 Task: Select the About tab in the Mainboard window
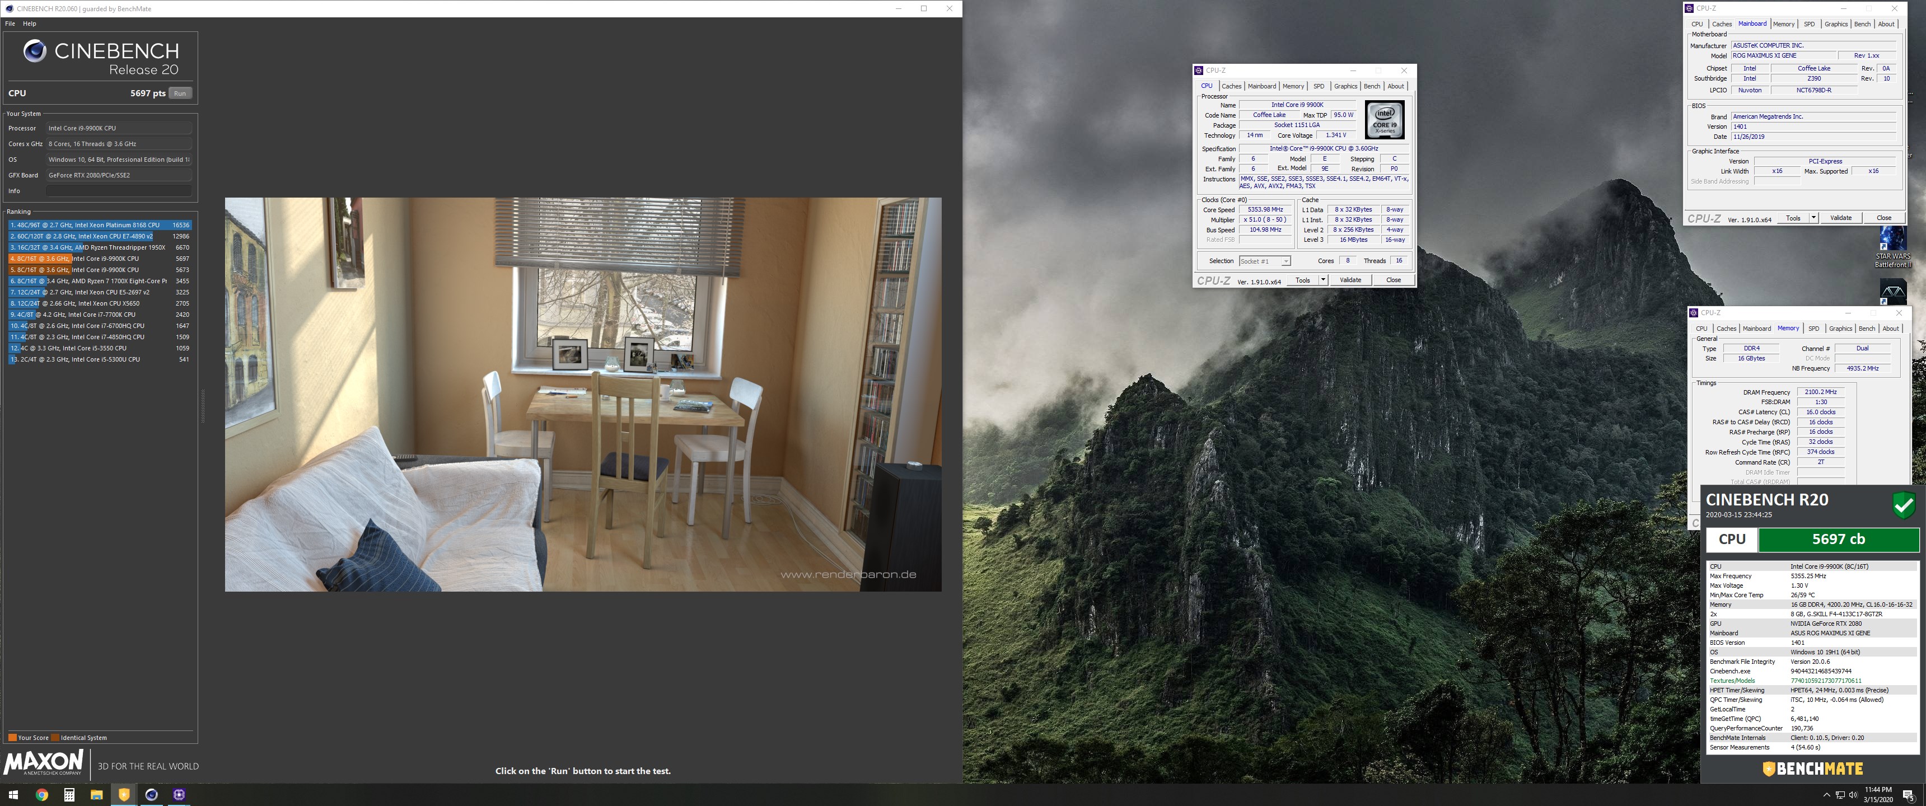[x=1886, y=24]
